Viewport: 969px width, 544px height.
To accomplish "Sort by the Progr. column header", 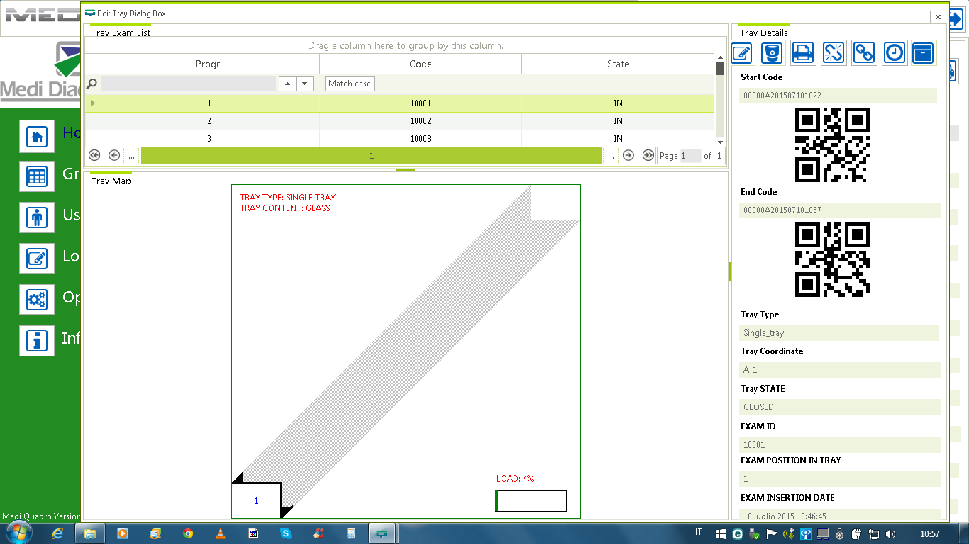I will click(x=209, y=64).
